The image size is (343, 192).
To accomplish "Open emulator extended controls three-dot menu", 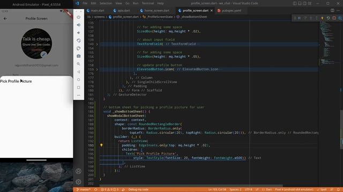I will point(79,95).
